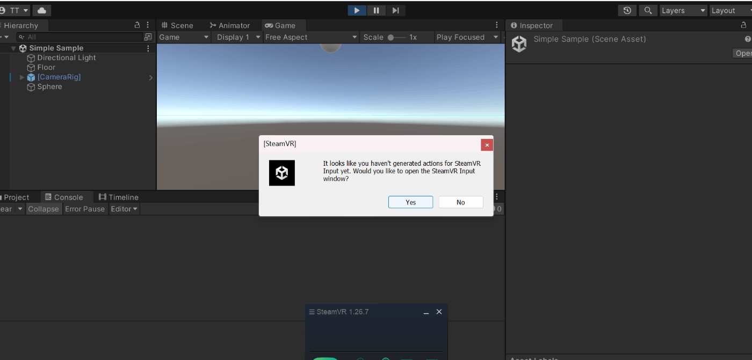This screenshot has height=360, width=752.
Task: Open the Inspector help question-mark icon
Action: click(748, 39)
